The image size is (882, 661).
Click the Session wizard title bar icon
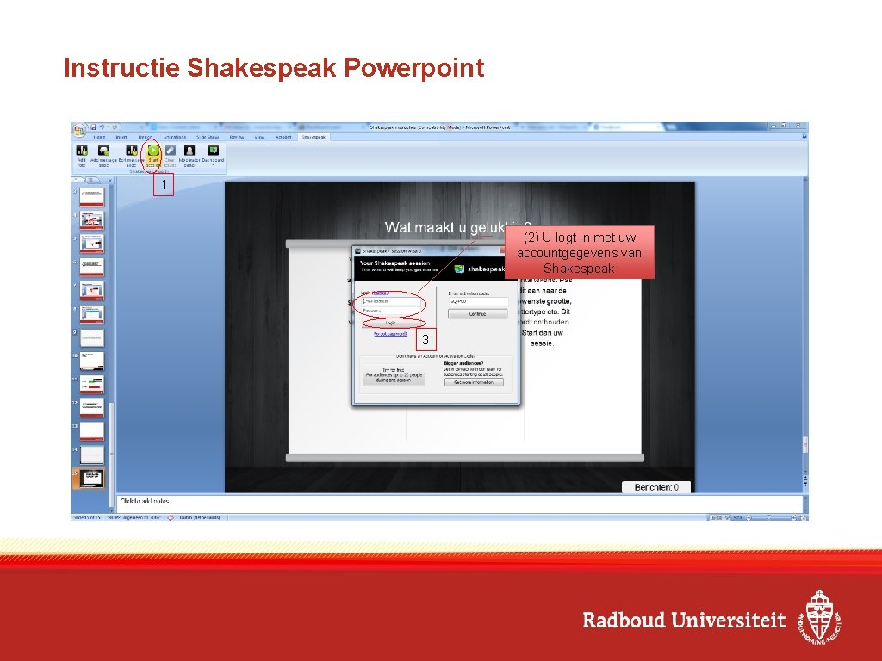(x=357, y=251)
